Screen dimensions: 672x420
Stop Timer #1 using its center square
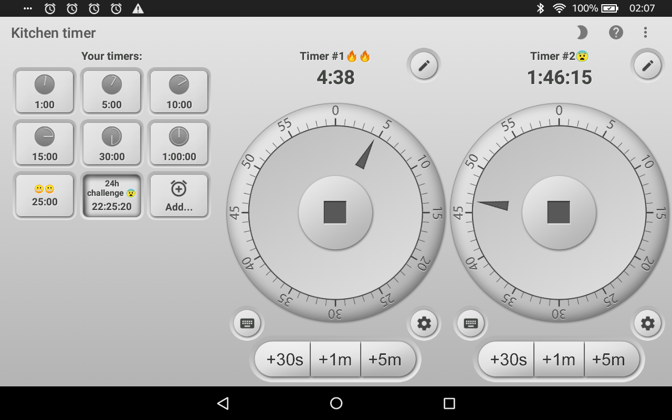tap(335, 213)
